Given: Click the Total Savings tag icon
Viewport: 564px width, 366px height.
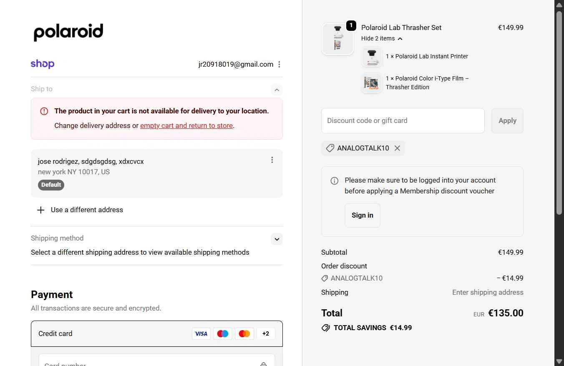Looking at the screenshot, I should 326,328.
